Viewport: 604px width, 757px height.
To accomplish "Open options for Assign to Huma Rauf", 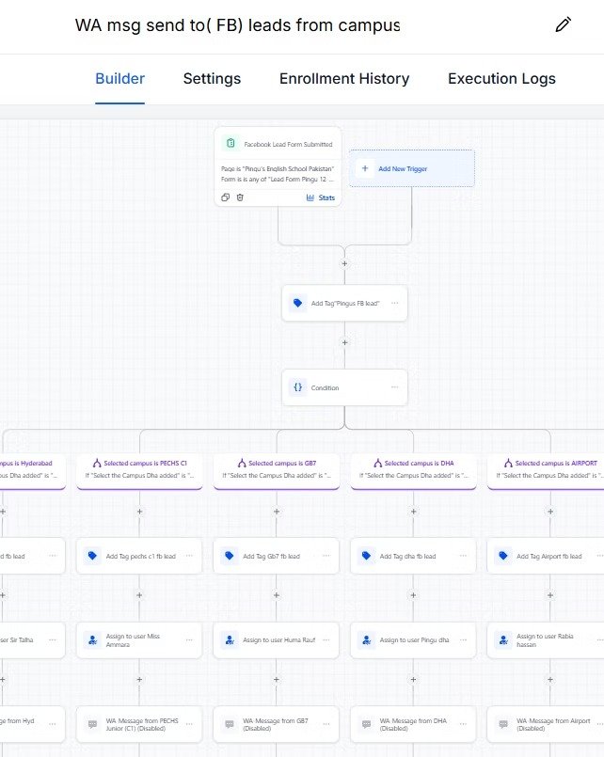I will tap(326, 639).
